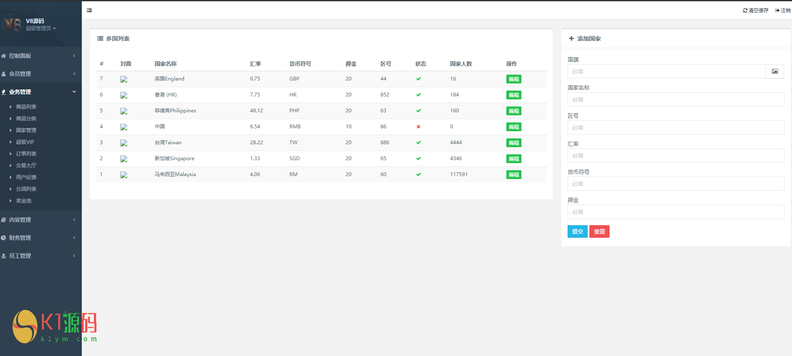Click the cover image of 香港 (HK)

(124, 95)
